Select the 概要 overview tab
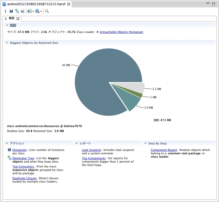This screenshot has height=202, width=219. coord(12,18)
